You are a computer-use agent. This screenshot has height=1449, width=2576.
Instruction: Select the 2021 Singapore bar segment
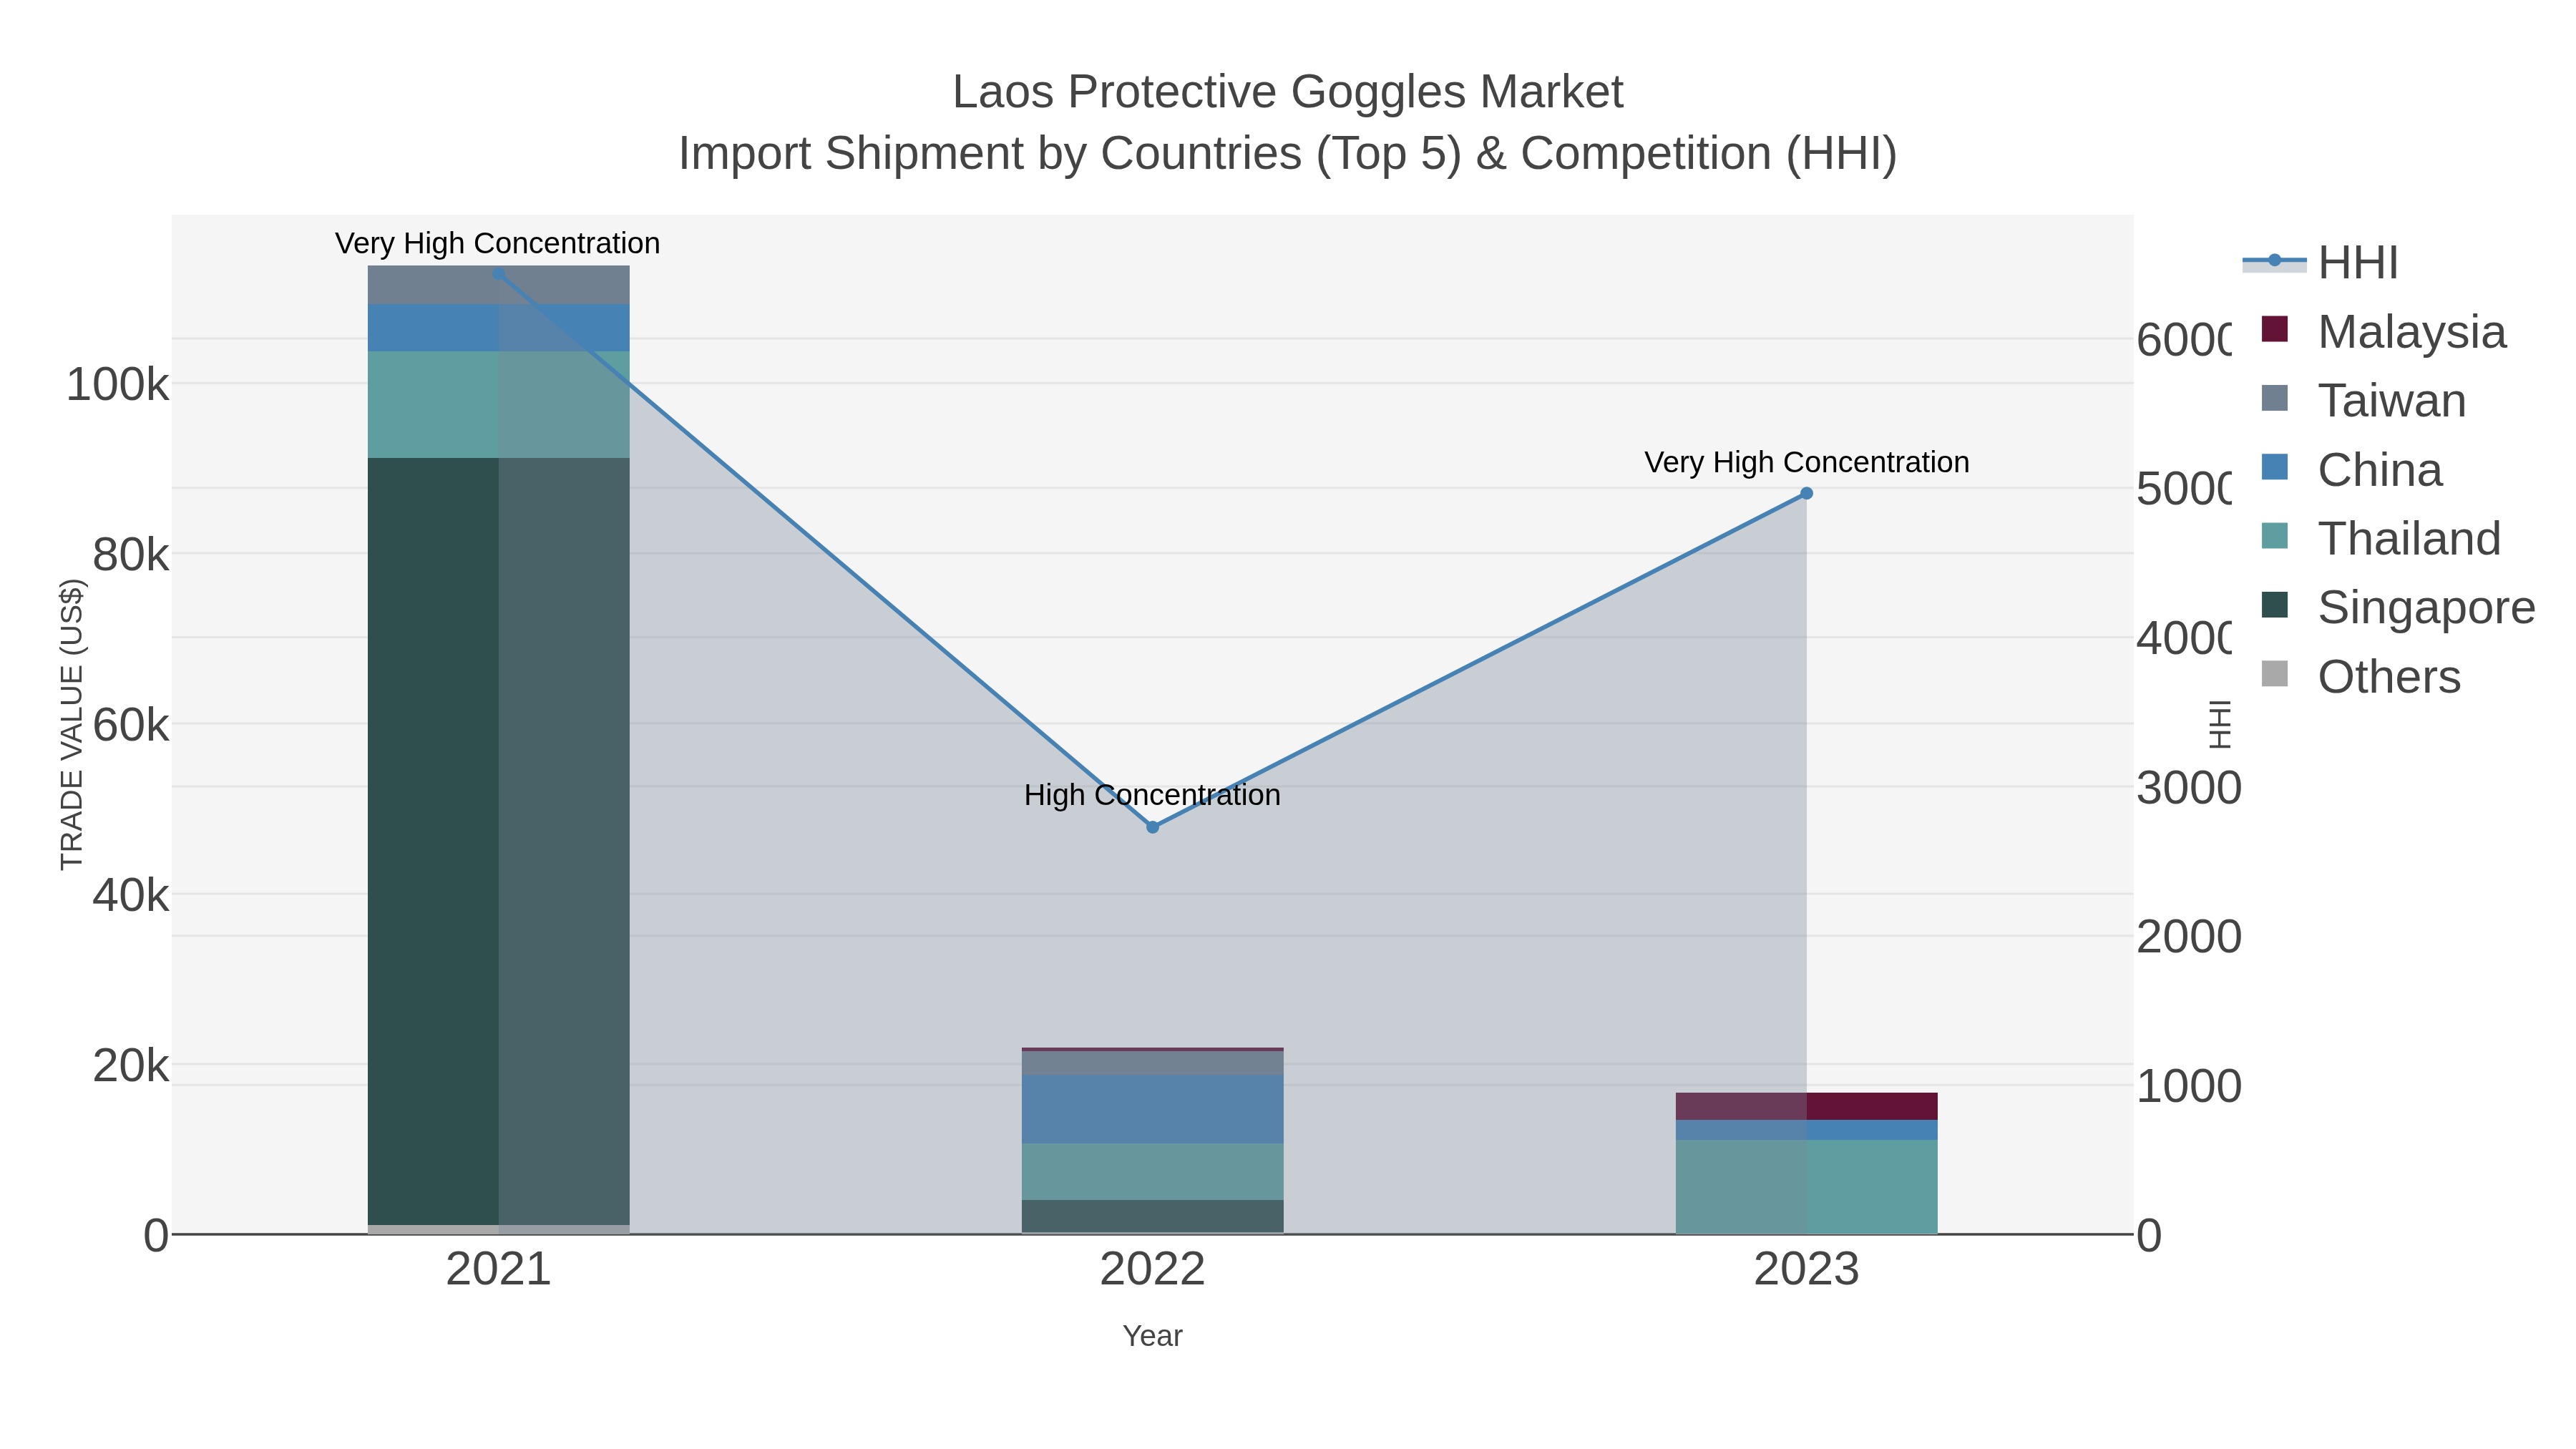point(499,841)
